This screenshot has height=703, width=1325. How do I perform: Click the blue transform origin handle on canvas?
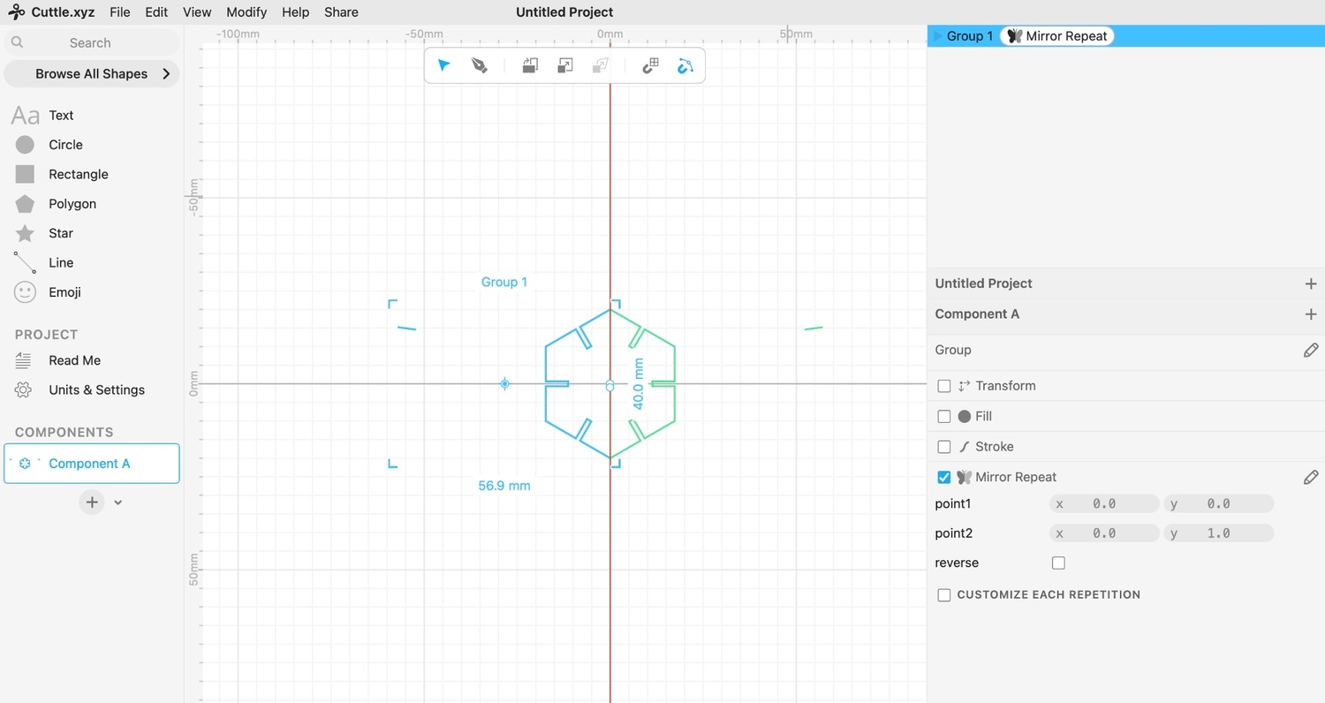[504, 383]
